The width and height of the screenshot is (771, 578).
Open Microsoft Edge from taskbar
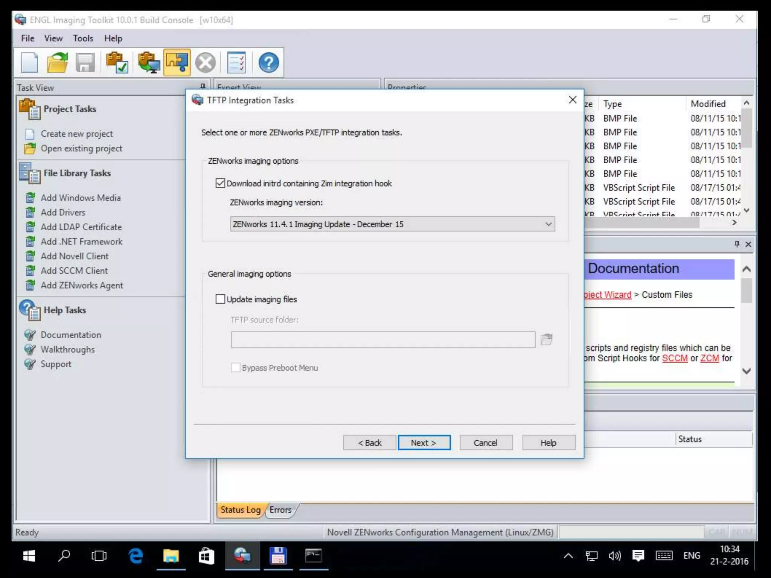[x=136, y=556]
